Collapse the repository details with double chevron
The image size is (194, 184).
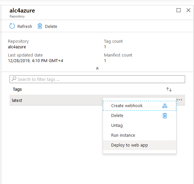[97, 68]
